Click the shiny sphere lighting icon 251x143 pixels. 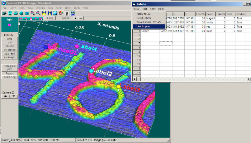55,13
